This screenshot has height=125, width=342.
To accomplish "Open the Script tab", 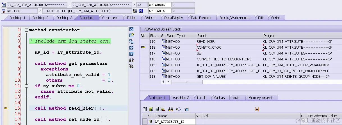I will 275,18.
